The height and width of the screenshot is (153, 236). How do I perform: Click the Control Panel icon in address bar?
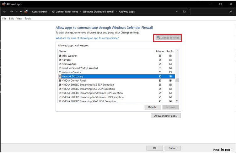(26, 12)
